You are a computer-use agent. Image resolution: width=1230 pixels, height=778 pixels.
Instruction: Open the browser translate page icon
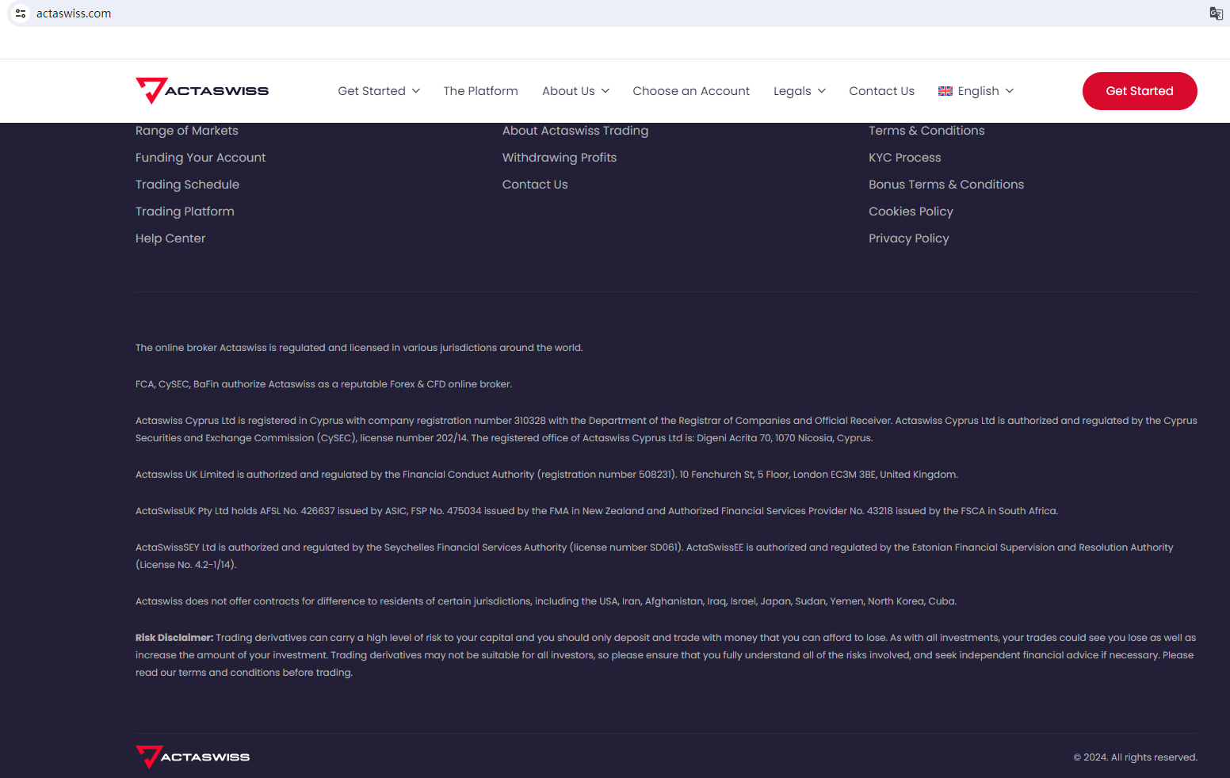pos(1216,13)
